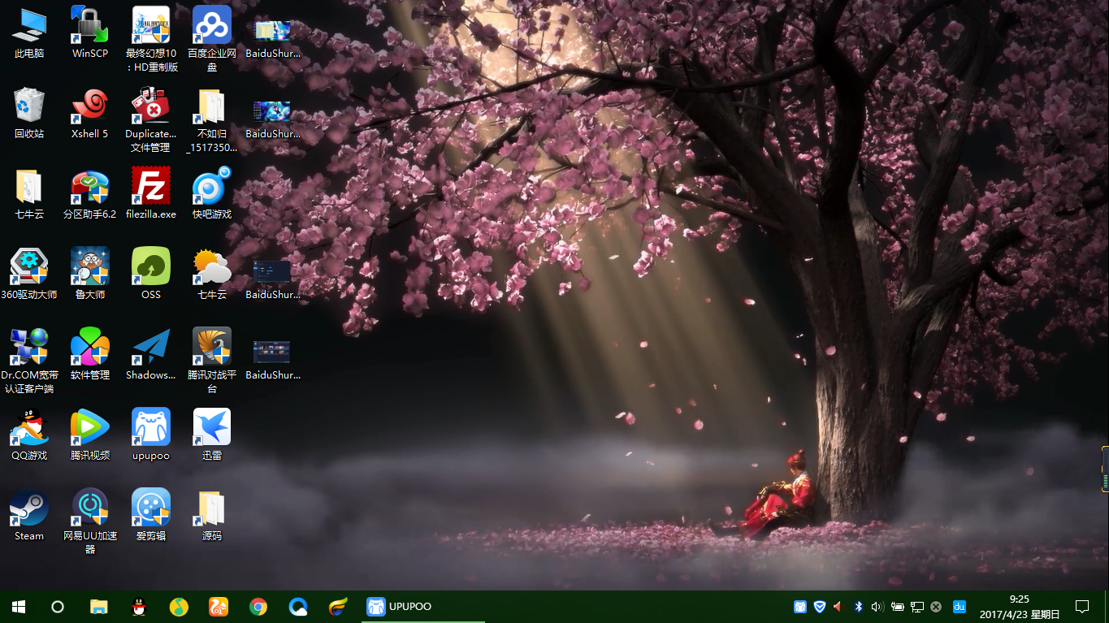
Task: Check the battery status tray icon
Action: coord(898,607)
